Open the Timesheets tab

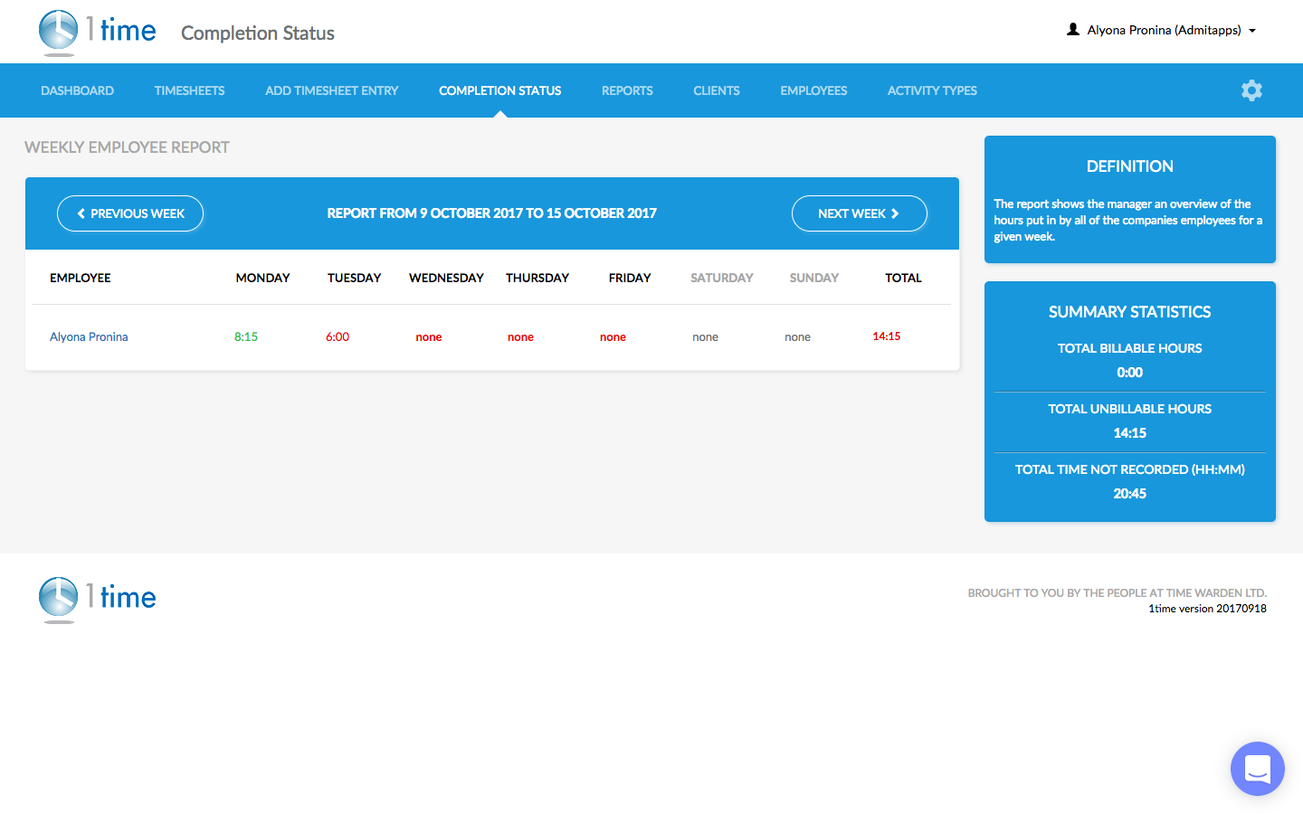point(189,90)
